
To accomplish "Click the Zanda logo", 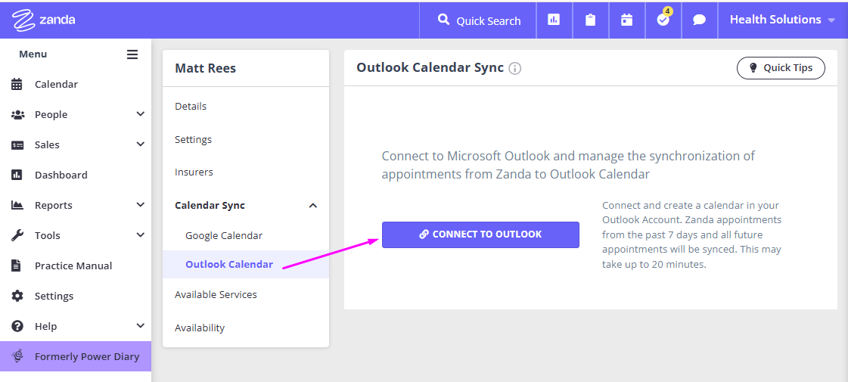I will tap(43, 20).
